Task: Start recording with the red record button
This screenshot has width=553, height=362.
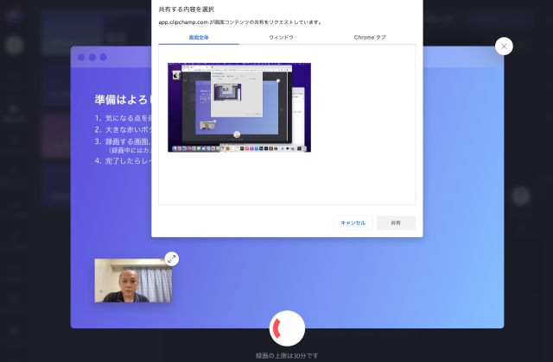Action: click(287, 328)
